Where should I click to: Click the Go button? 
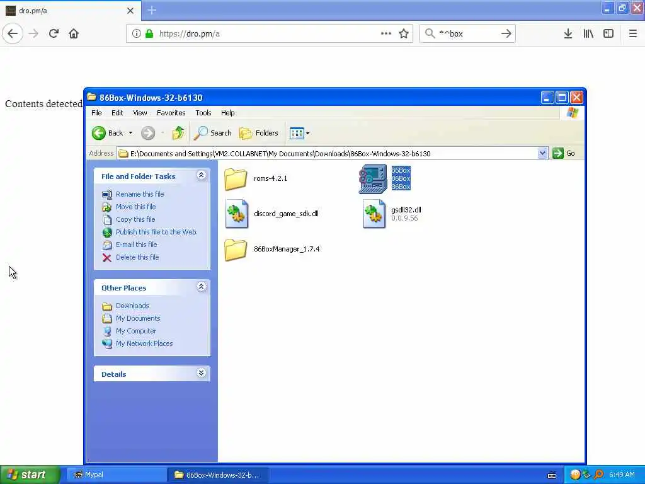[564, 153]
